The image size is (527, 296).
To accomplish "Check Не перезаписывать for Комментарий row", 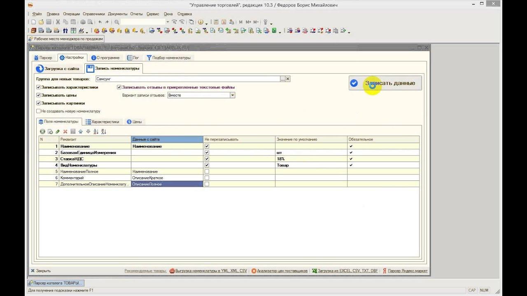I will tap(207, 178).
